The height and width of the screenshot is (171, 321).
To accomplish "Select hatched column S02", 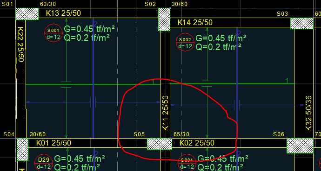I will click(164, 19).
